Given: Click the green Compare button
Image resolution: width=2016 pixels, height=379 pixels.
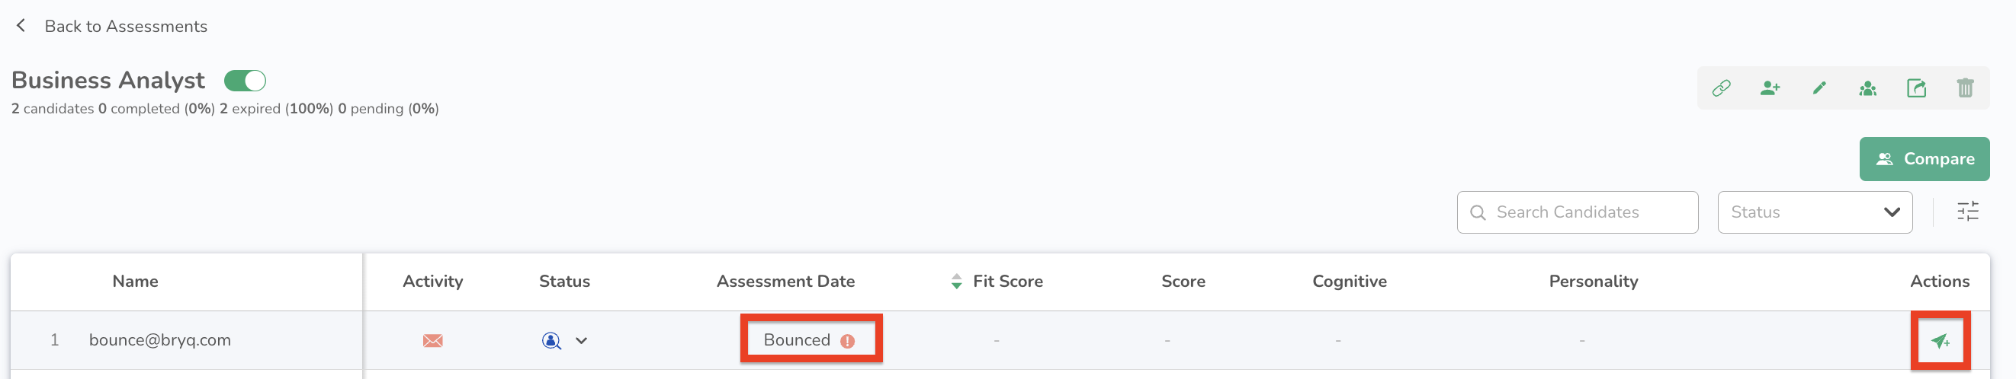Looking at the screenshot, I should [x=1924, y=159].
